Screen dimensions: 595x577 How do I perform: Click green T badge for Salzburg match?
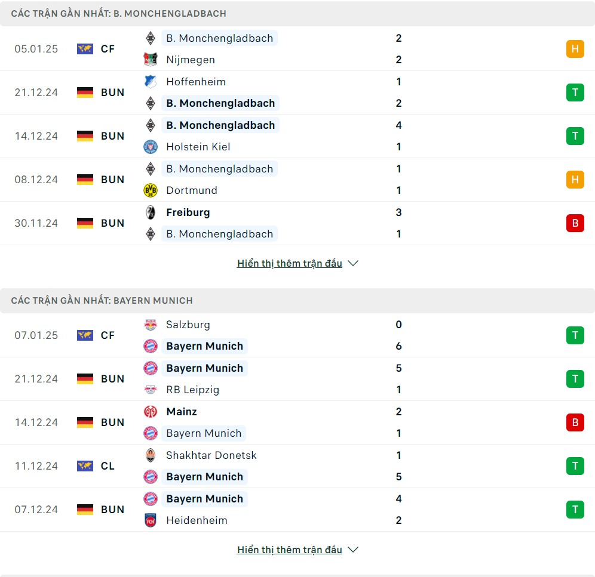pos(575,335)
